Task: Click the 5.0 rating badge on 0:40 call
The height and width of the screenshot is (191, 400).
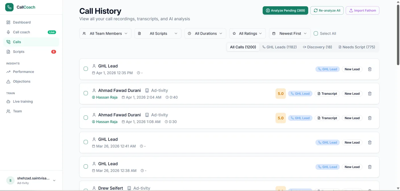Action: point(281,93)
